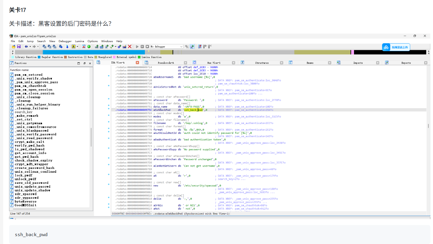The height and width of the screenshot is (244, 433).
Task: Click the Regular function blue legend swatch
Action: coord(39,57)
